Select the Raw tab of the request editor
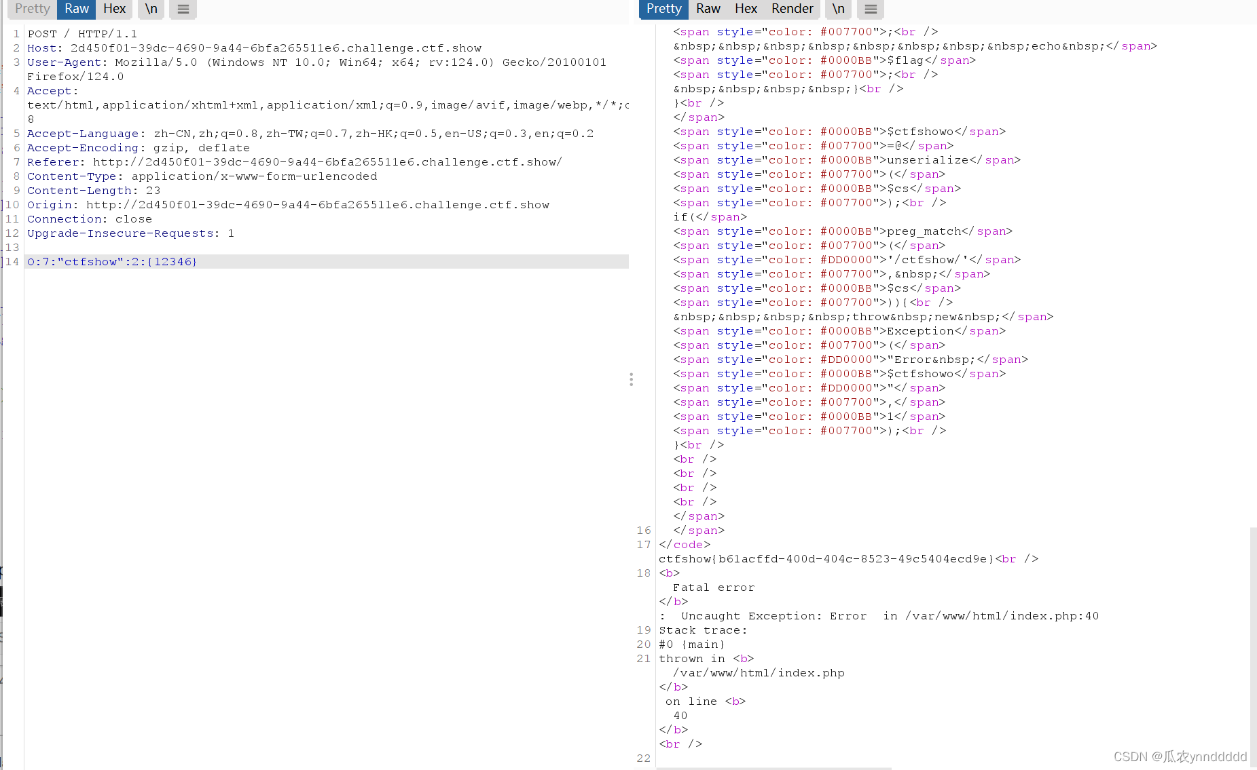This screenshot has height=770, width=1257. (x=76, y=9)
